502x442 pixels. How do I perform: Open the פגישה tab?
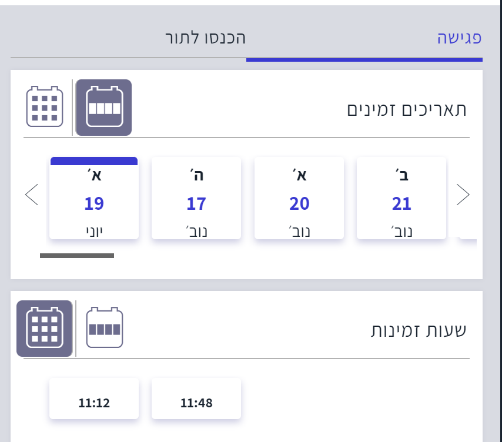pyautogui.click(x=459, y=38)
